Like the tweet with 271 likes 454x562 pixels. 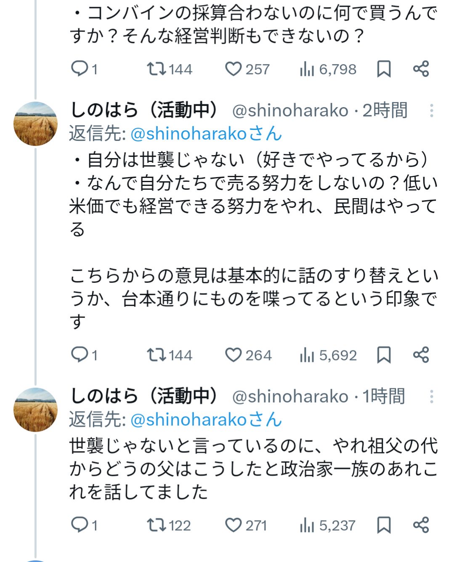coord(234,525)
